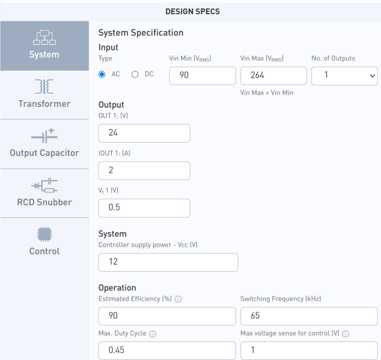Viewport: 381px width, 360px height.
Task: Click the System block diagram icon
Action: click(x=44, y=37)
